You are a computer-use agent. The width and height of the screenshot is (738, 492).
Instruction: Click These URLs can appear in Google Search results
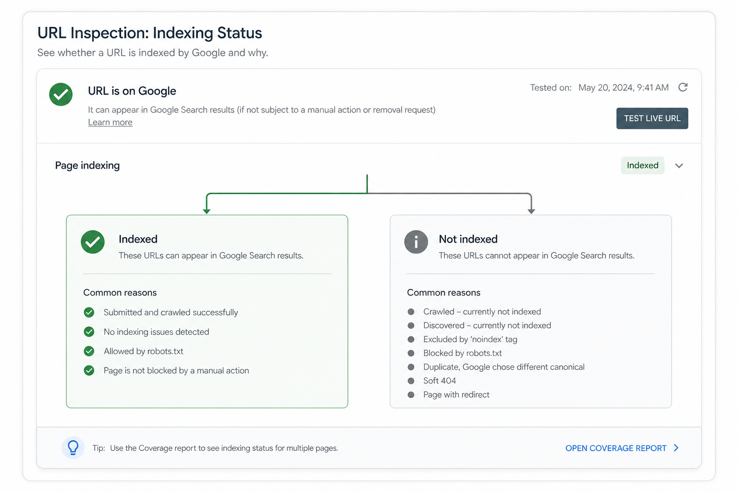click(x=211, y=256)
